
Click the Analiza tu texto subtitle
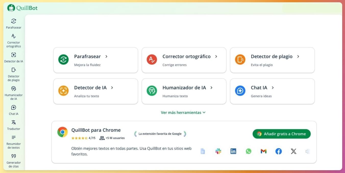point(87,96)
